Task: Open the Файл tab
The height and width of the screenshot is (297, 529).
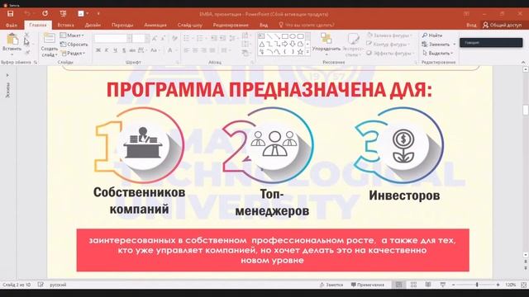Action: (12, 26)
